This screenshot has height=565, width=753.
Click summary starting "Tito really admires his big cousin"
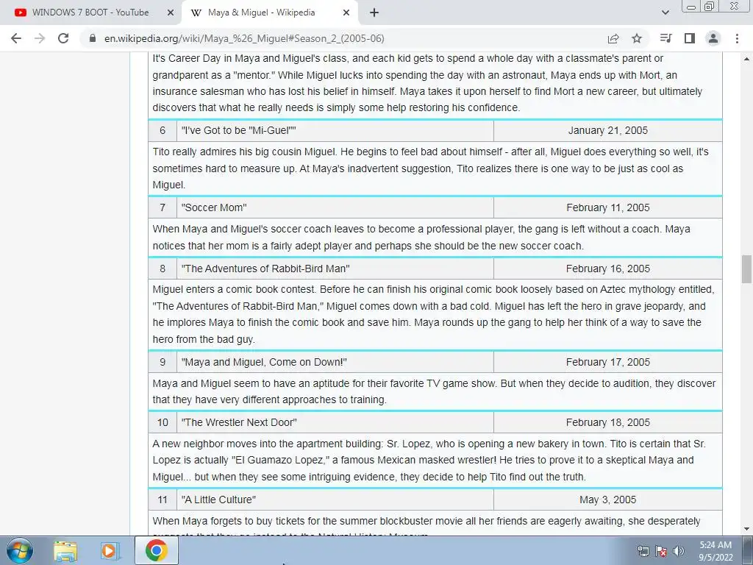click(435, 168)
